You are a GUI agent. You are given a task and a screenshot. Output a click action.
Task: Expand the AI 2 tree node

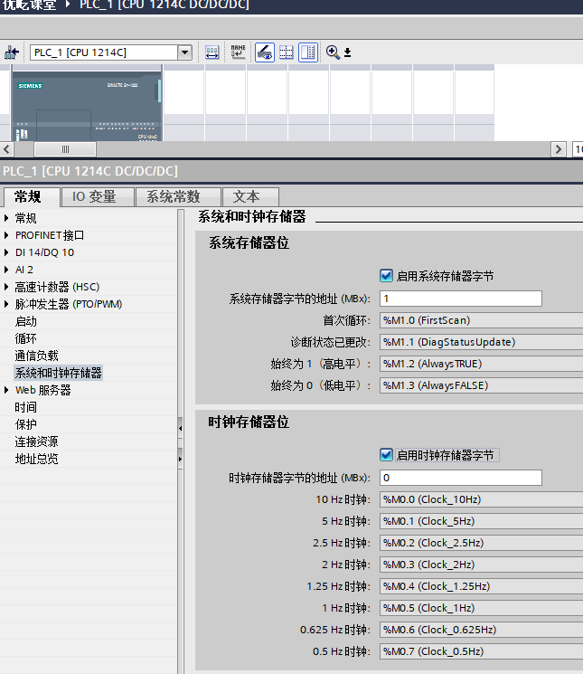click(6, 270)
